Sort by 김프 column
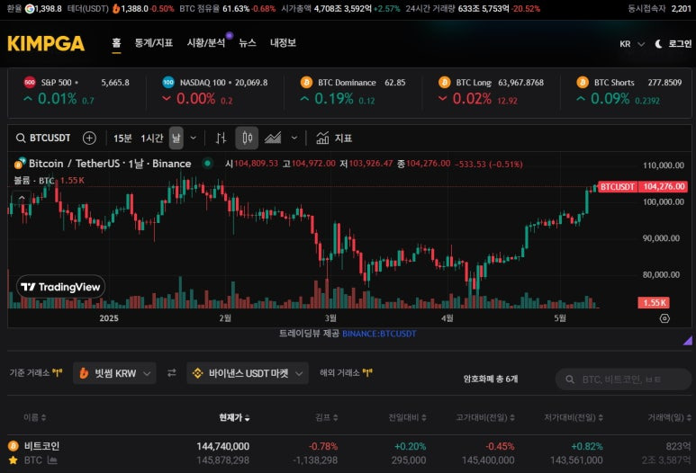Screen dimensions: 696x473 (326, 417)
